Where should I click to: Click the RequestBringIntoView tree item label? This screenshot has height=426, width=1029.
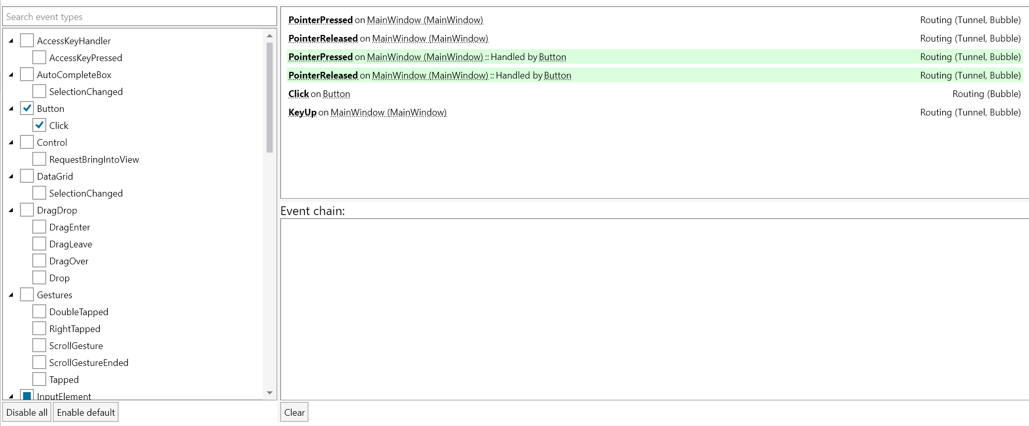point(94,160)
